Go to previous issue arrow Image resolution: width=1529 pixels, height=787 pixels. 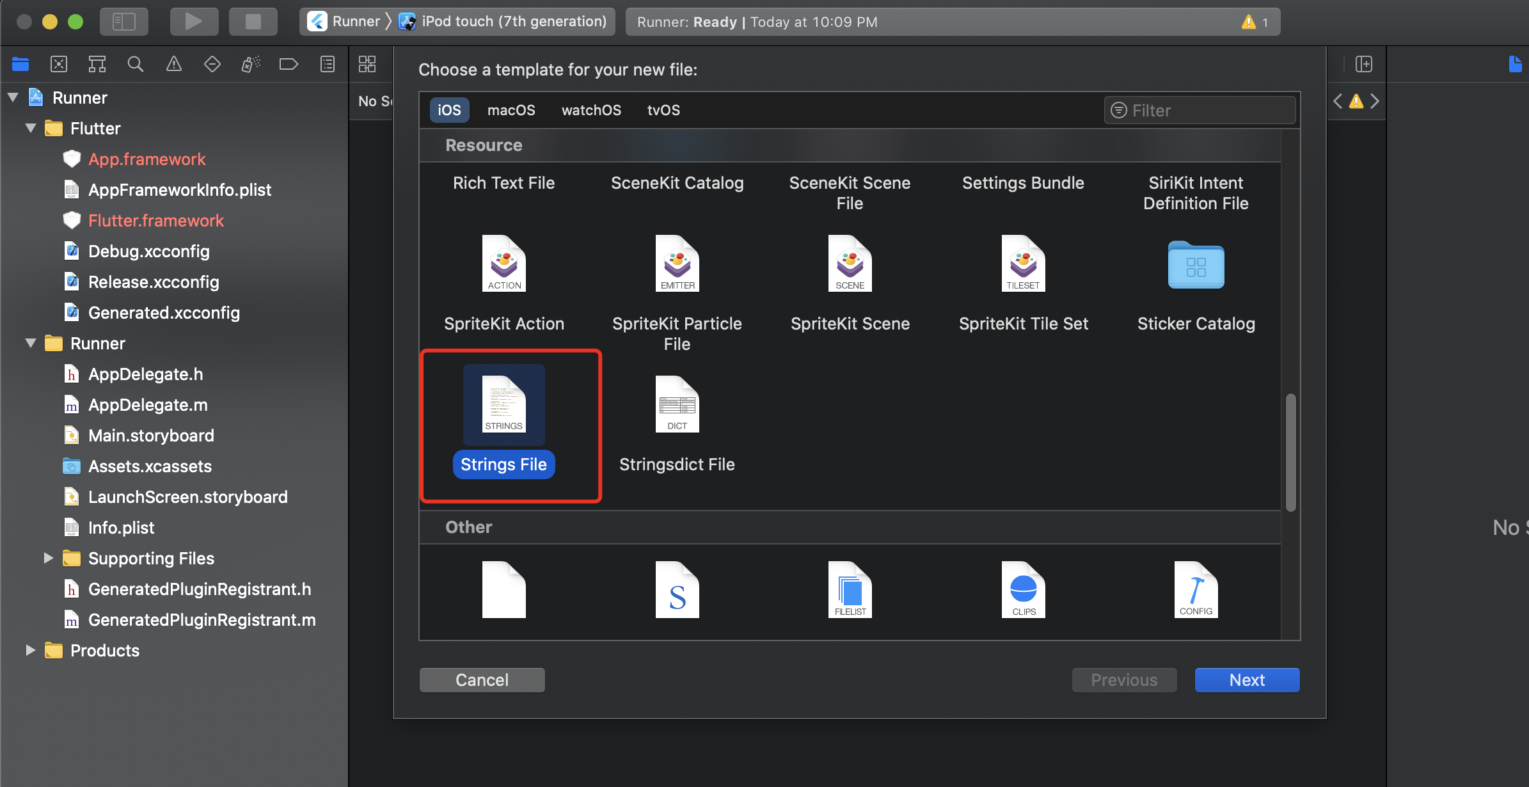point(1338,101)
